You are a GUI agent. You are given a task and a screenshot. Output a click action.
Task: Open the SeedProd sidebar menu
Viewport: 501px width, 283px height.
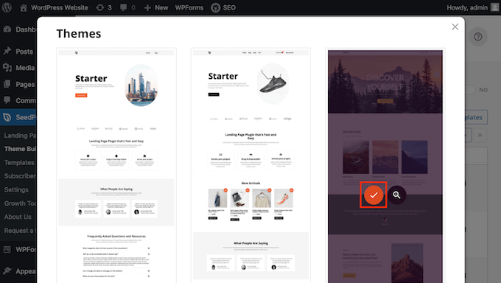coord(18,117)
